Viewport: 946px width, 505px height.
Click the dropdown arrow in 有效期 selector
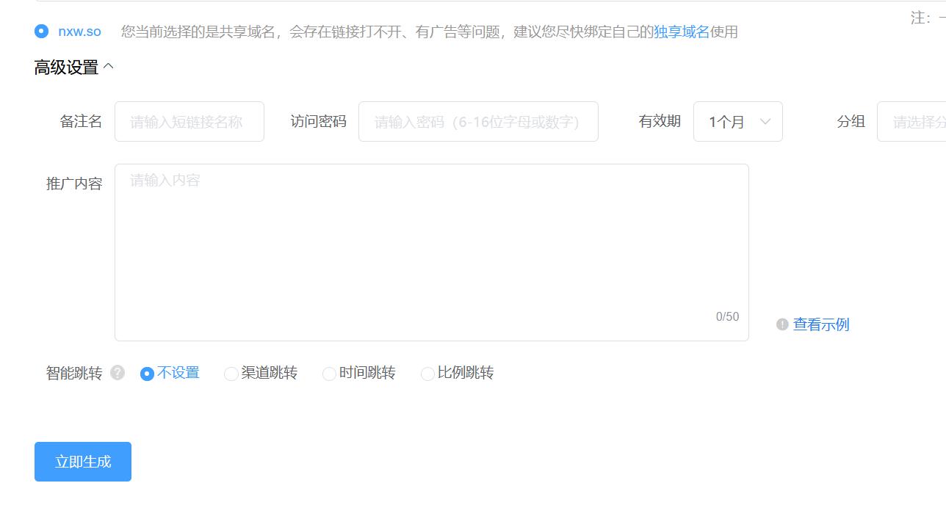(765, 121)
